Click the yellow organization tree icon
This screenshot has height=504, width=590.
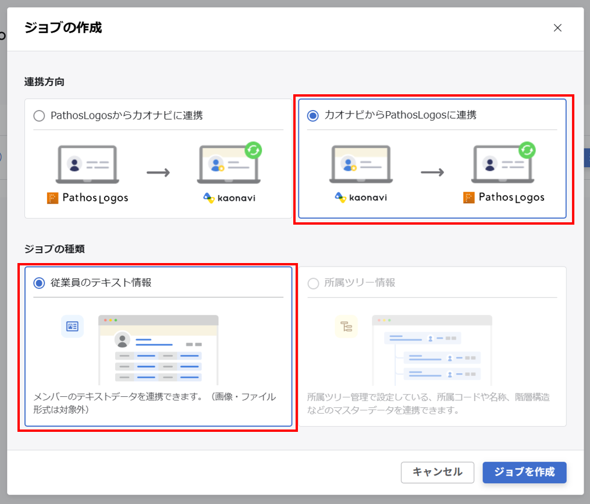(x=346, y=326)
